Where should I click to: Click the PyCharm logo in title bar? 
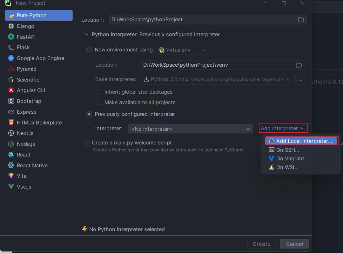click(8, 3)
